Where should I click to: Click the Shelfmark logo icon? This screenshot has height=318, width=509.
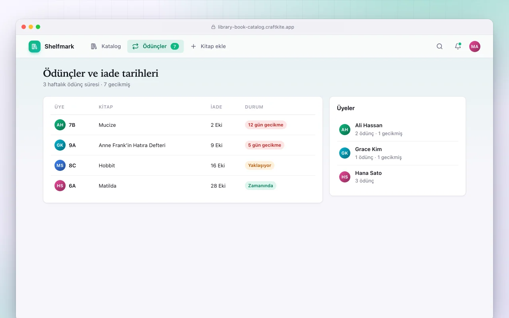click(x=35, y=47)
